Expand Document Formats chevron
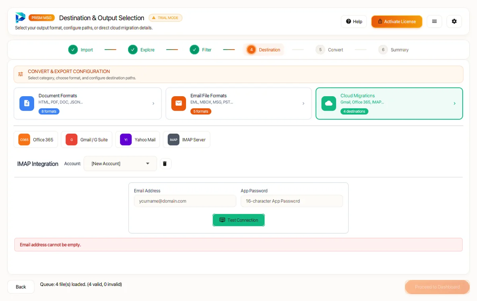This screenshot has height=301, width=477. tap(153, 103)
